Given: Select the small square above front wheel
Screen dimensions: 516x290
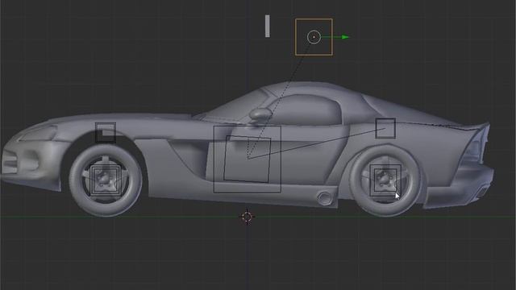Looking at the screenshot, I should tap(106, 133).
